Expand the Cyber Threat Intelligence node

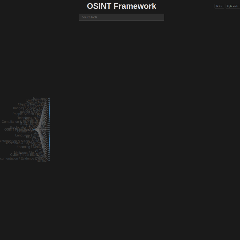(49, 155)
